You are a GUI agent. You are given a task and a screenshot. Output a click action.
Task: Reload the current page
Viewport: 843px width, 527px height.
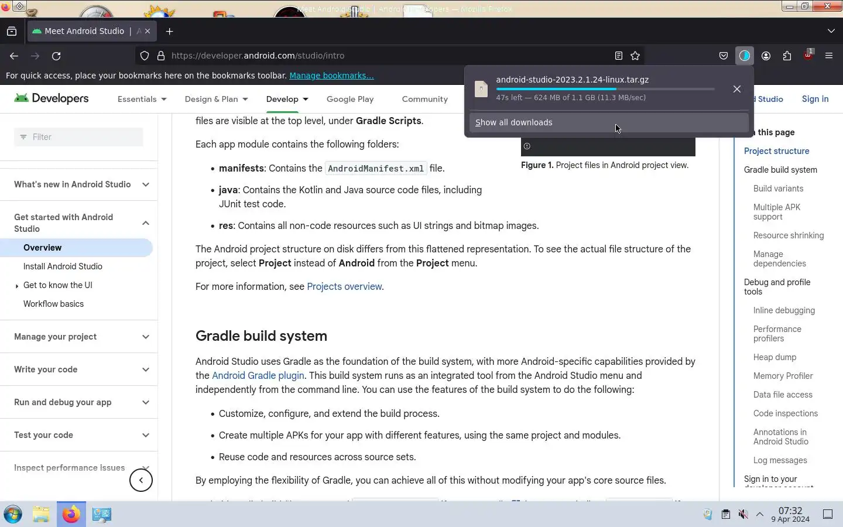point(56,56)
